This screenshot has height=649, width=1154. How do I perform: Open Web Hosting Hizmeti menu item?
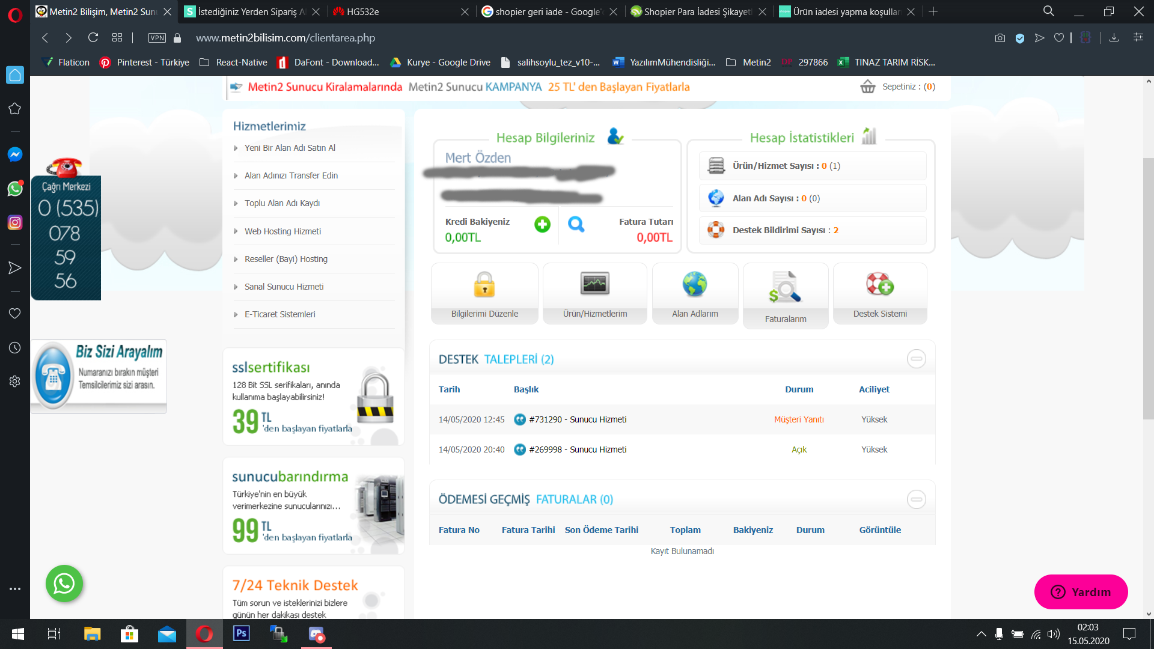(x=282, y=231)
